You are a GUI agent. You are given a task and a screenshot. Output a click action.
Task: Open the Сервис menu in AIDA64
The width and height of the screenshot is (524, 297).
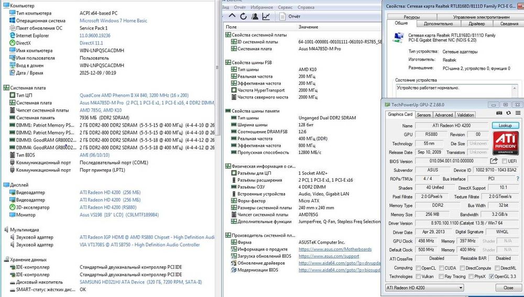pos(285,7)
